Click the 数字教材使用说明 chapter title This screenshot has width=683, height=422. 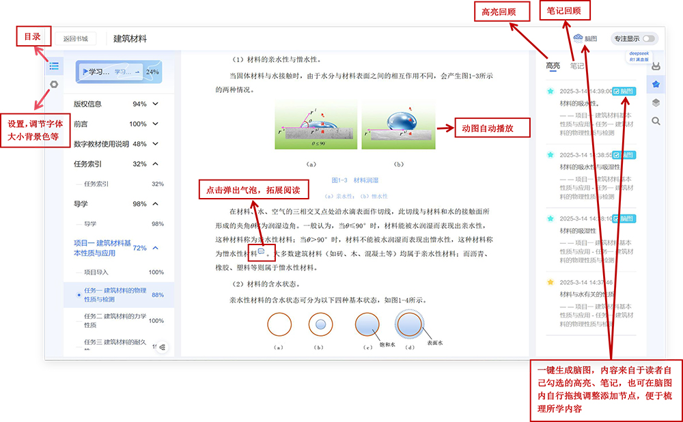tap(102, 143)
